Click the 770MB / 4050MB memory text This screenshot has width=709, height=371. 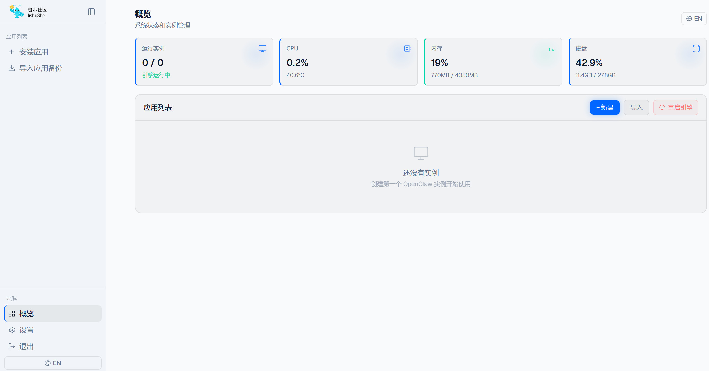pyautogui.click(x=454, y=75)
